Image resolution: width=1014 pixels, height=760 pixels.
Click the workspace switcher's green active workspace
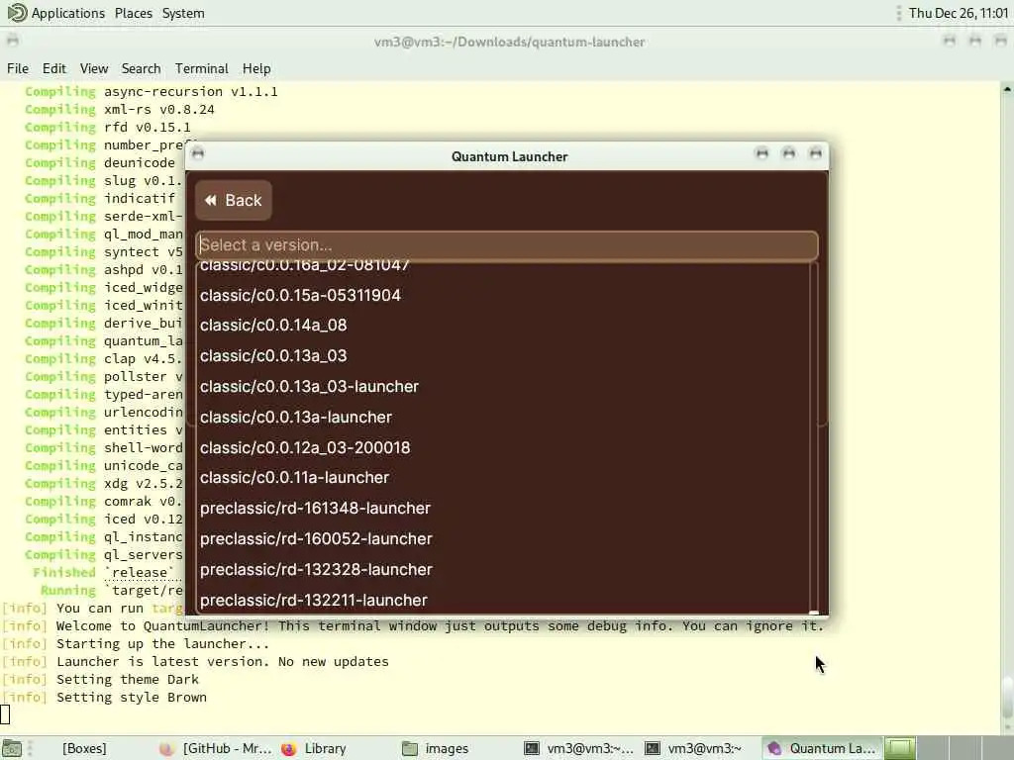899,748
